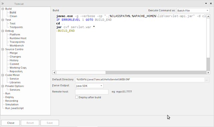Enable the Deploy after build checkbox
214x127 pixels.
click(77, 97)
